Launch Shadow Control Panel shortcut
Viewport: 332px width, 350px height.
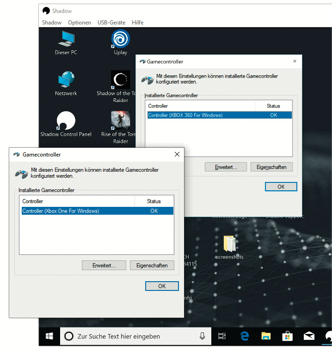coord(66,122)
